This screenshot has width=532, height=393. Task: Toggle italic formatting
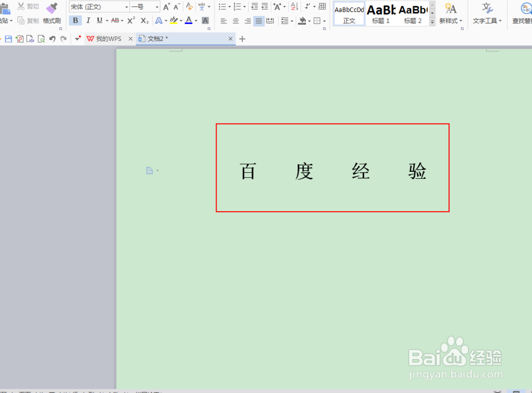tap(88, 20)
